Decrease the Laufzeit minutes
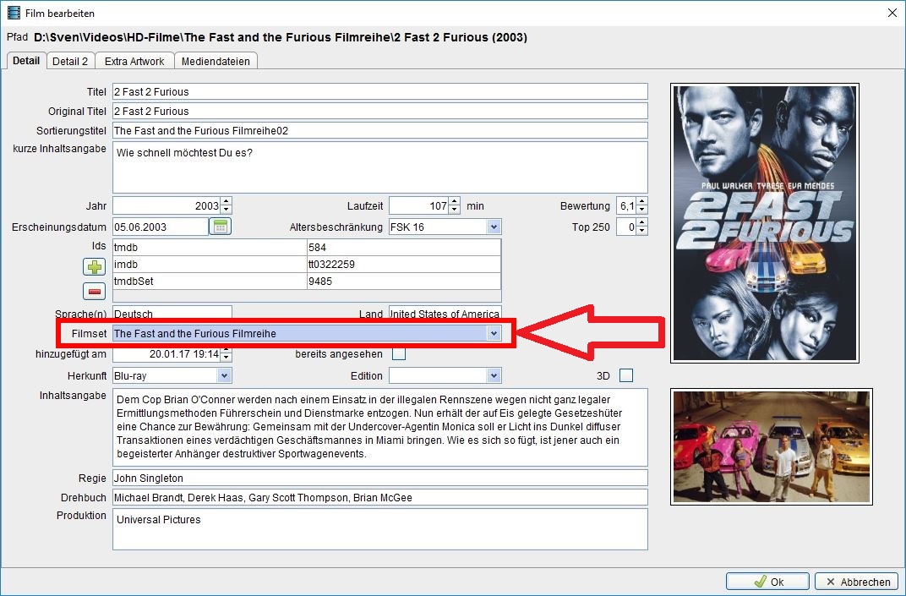The height and width of the screenshot is (596, 906). (455, 210)
